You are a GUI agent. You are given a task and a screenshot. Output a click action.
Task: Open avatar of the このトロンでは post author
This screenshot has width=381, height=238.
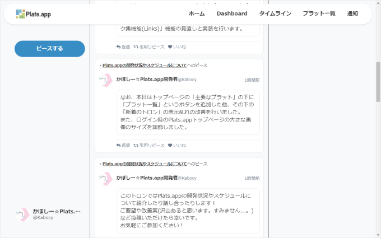(x=106, y=179)
